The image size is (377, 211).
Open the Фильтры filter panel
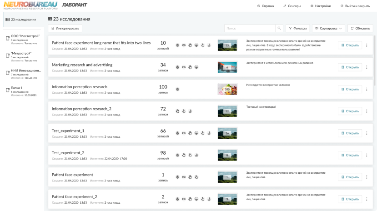click(297, 28)
